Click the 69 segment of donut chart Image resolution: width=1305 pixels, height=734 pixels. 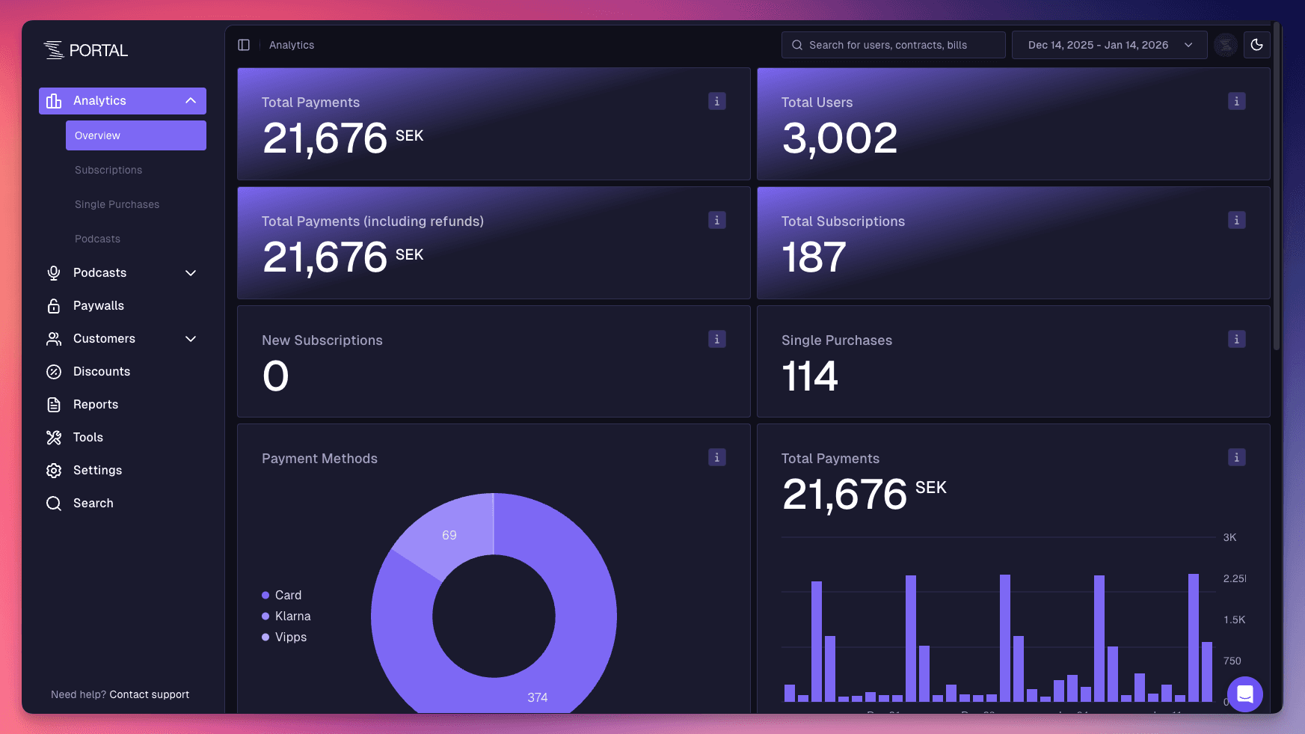[x=449, y=535]
